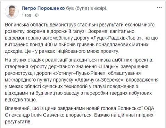Click the 'був (була) в ефірі' text
Image resolution: width=166 pixels, height=128 pixels.
coord(86,8)
